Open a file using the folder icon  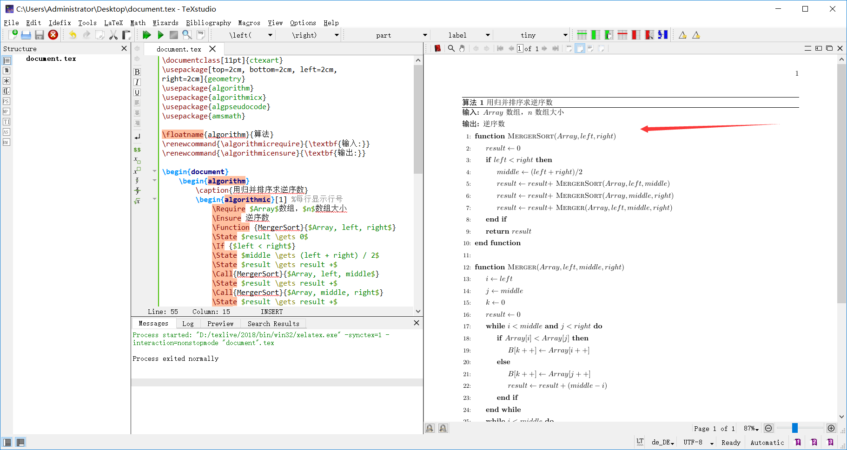(26, 35)
